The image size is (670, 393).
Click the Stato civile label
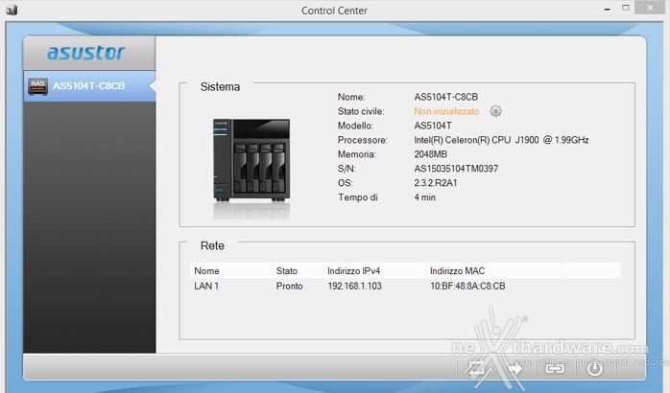(361, 111)
